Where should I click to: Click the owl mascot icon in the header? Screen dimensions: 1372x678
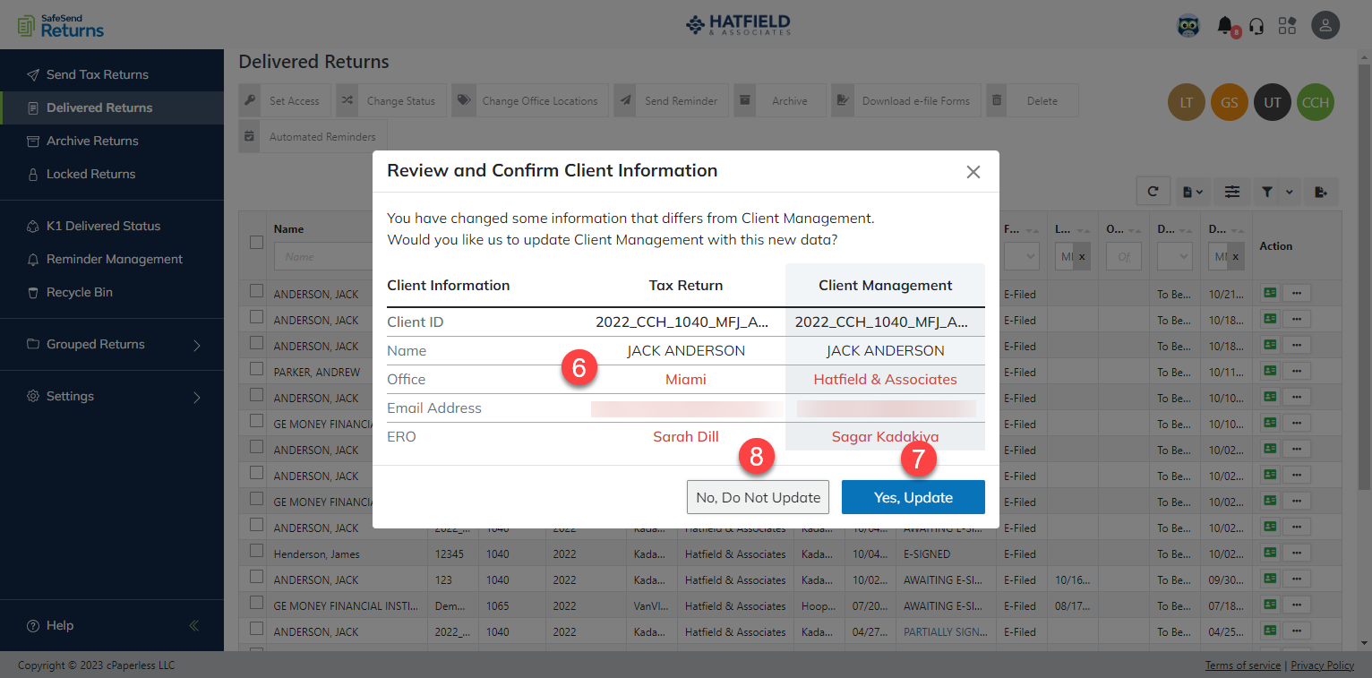[1188, 25]
